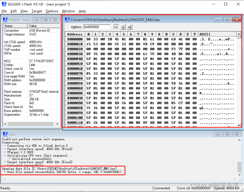Image resolution: width=244 pixels, height=192 pixels.
Task: Select the Flash memory row
Action: pos(31,92)
